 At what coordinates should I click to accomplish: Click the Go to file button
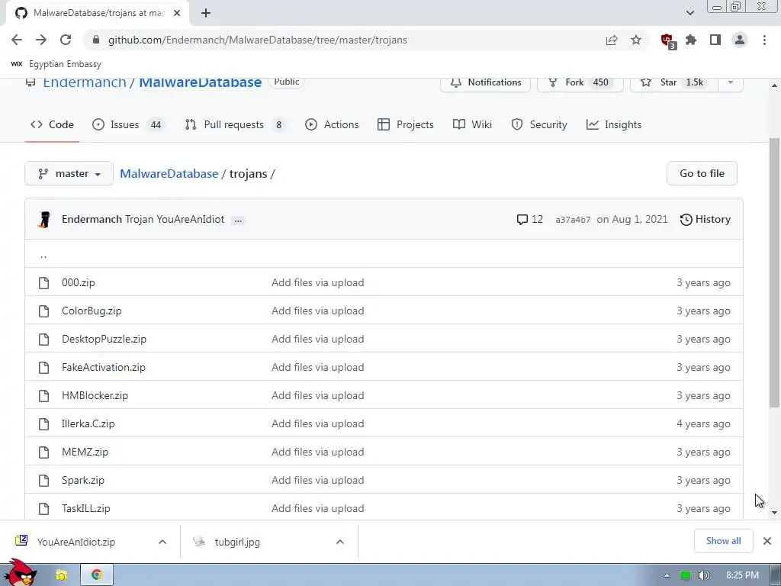702,173
